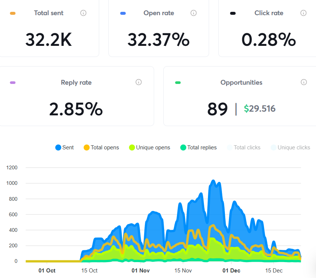Click the 89 opportunities count

(217, 109)
